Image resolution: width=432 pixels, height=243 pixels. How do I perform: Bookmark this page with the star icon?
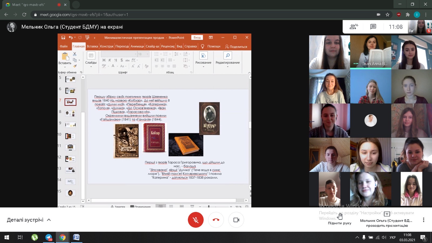[x=387, y=15]
